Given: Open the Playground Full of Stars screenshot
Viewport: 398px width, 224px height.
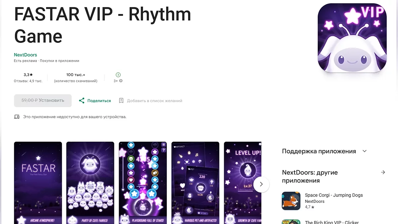Looking at the screenshot, I should click(143, 183).
